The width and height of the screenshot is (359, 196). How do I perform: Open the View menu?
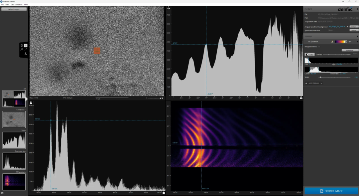(x=7, y=5)
